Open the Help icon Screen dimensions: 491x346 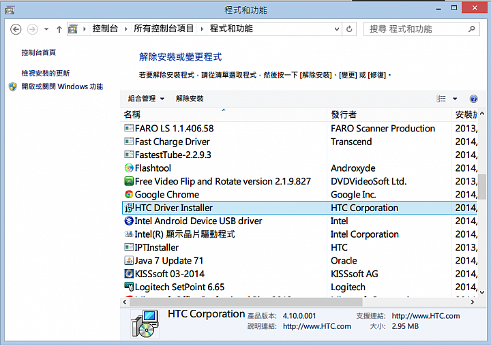(473, 99)
